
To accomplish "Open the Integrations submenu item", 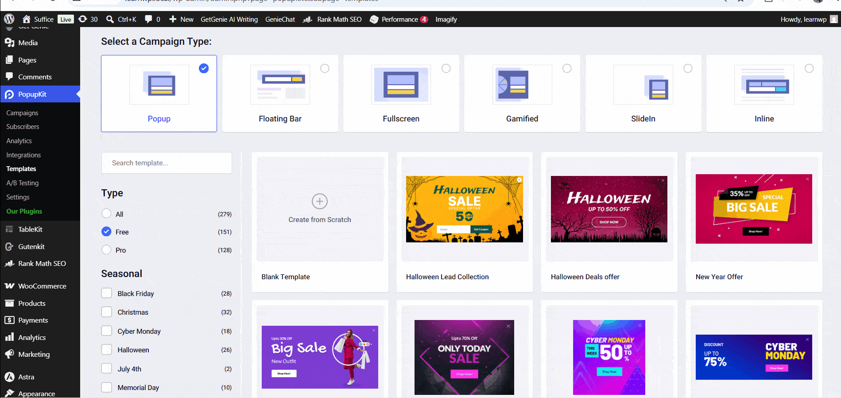I will [23, 155].
